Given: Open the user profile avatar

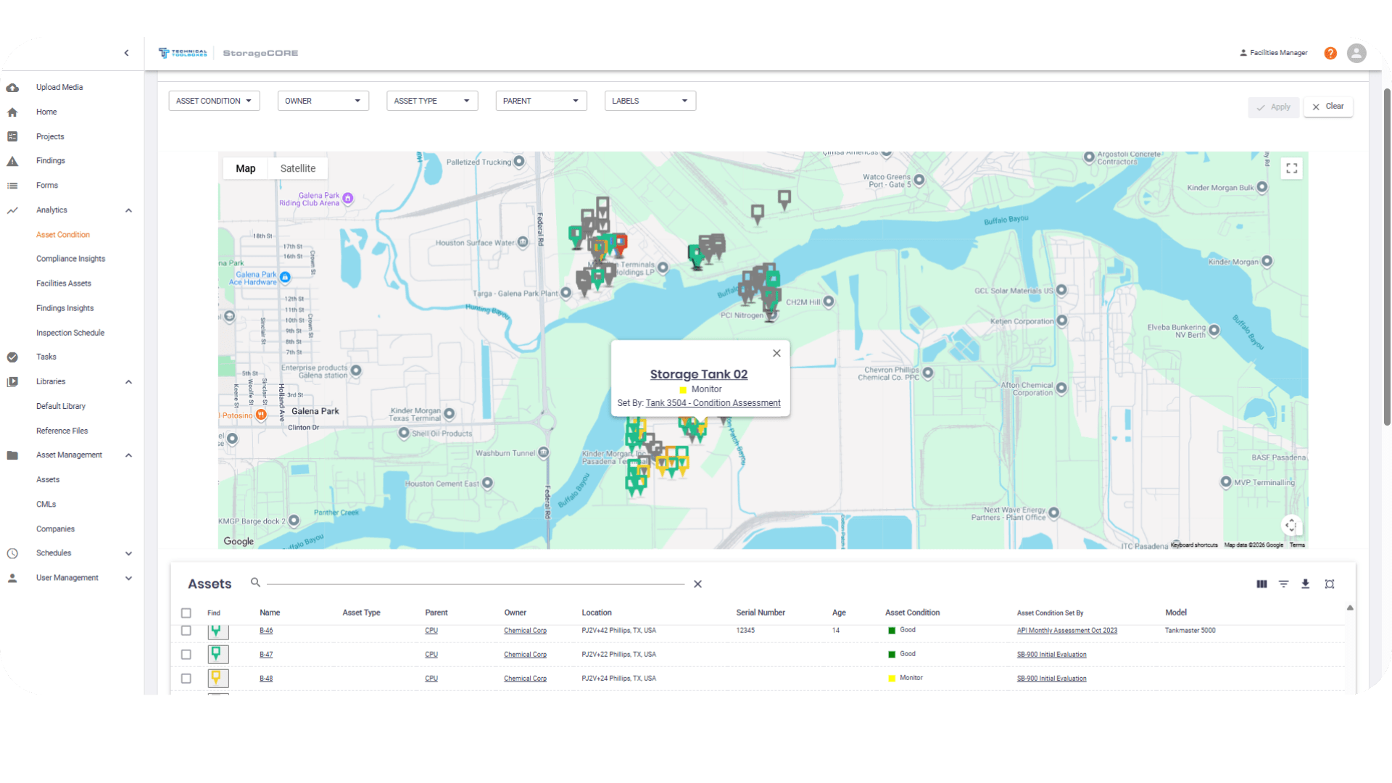Looking at the screenshot, I should (x=1356, y=53).
